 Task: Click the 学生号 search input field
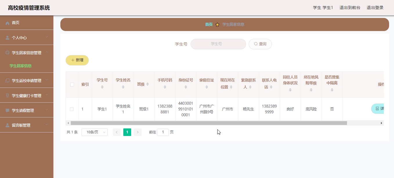point(218,44)
